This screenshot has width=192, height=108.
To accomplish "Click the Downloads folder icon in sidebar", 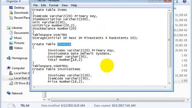I will 11,13.
